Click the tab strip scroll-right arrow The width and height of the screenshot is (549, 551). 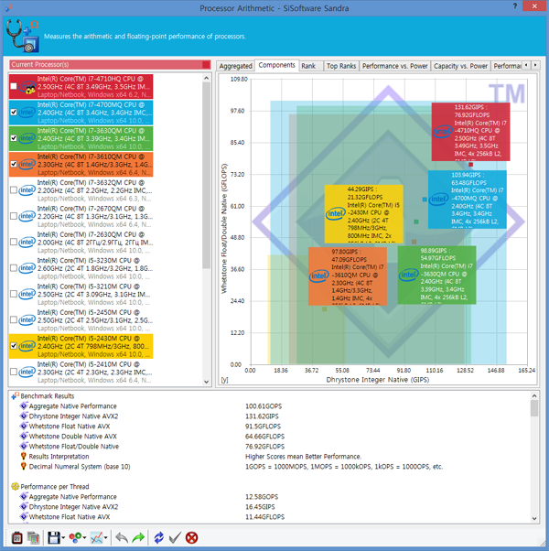tap(535, 65)
